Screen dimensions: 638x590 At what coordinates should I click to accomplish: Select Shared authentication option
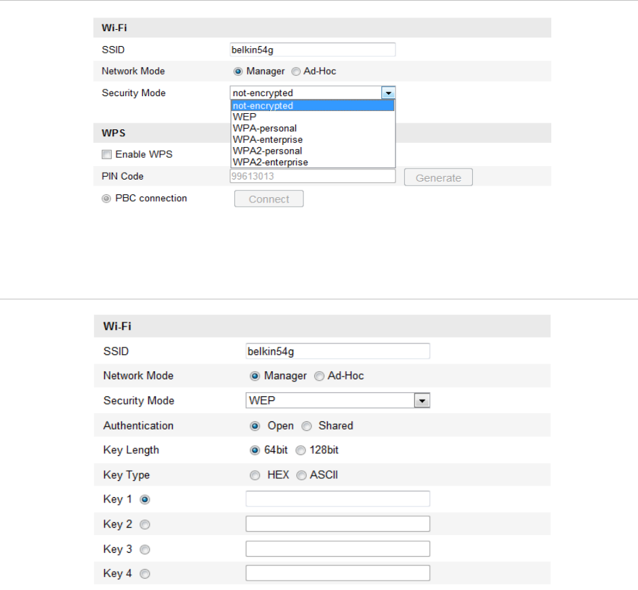(307, 426)
